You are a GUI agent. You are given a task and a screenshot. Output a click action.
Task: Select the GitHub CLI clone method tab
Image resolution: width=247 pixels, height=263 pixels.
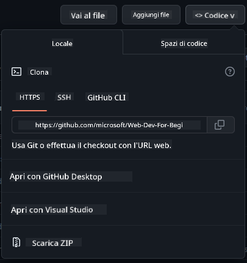click(107, 97)
